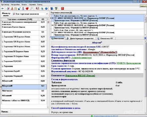This screenshot has width=147, height=117.
Task: Click names list scrollbar up arrow
Action: coord(48,19)
